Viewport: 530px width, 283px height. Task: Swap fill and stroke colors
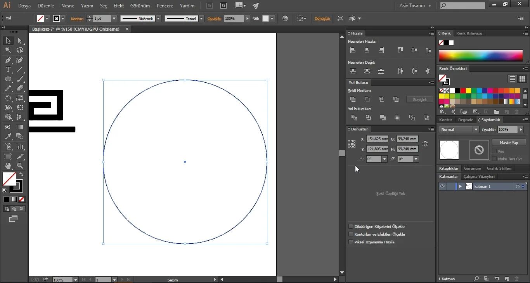tap(21, 174)
